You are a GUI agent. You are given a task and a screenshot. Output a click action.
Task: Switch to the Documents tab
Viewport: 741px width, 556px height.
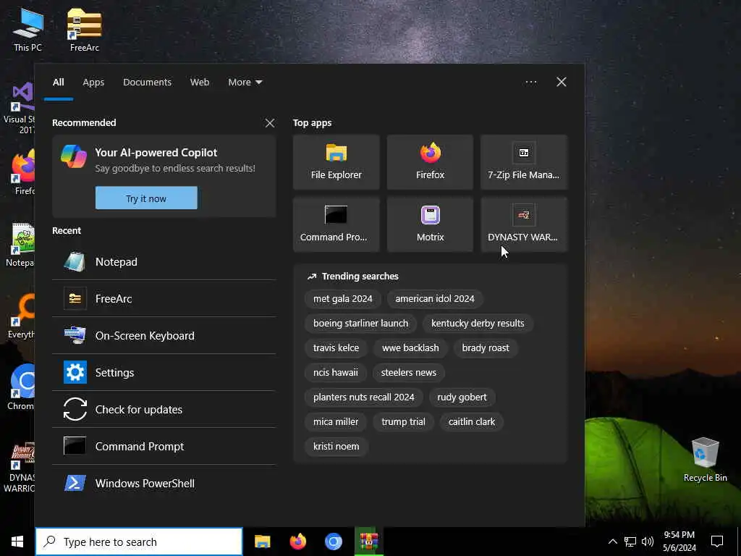point(147,83)
